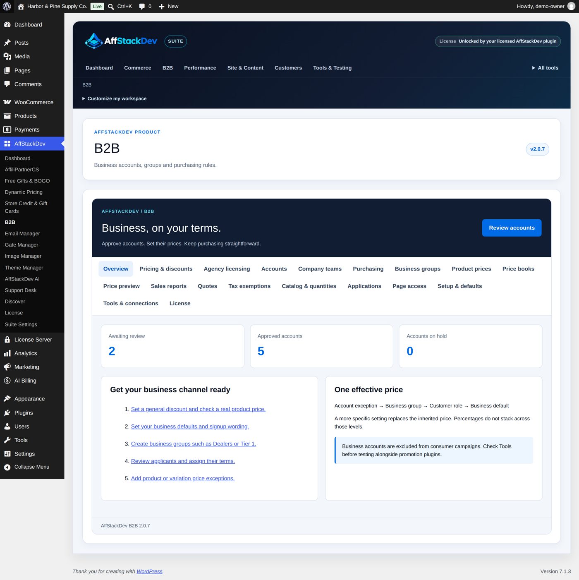The width and height of the screenshot is (579, 580).
Task: Click the Live site status badge
Action: click(x=97, y=6)
